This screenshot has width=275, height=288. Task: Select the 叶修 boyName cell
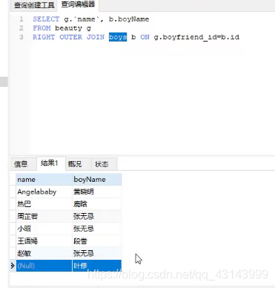97,266
